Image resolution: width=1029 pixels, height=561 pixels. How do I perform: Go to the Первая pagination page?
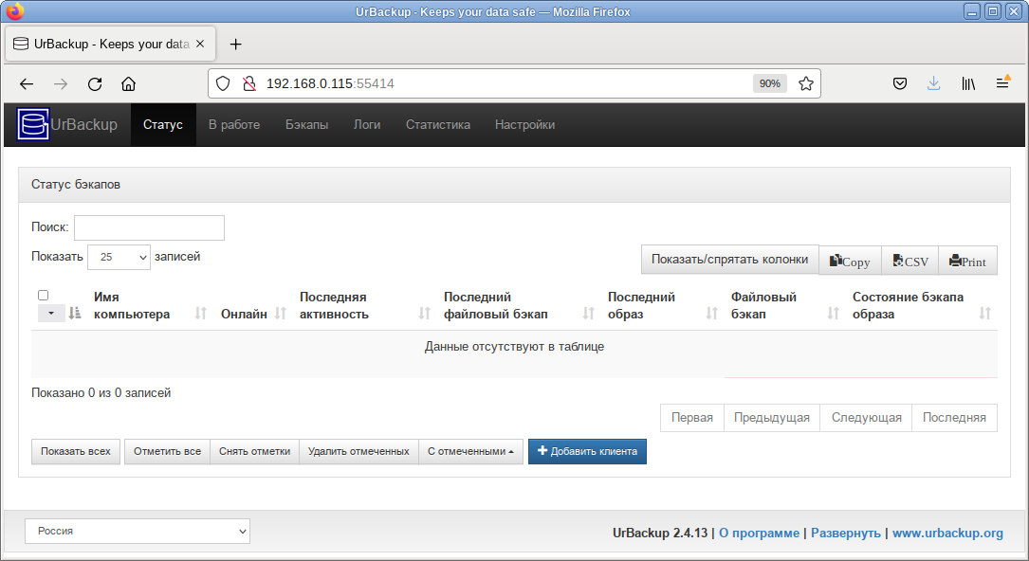pos(691,418)
